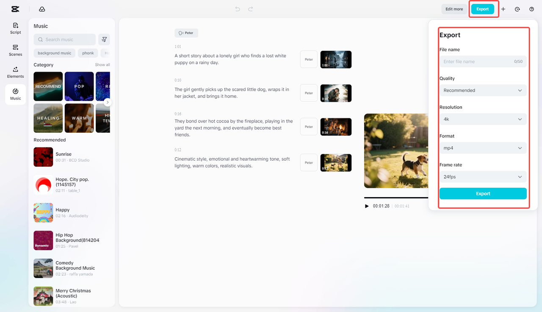Select the phonk music tag
Image resolution: width=542 pixels, height=312 pixels.
[88, 53]
